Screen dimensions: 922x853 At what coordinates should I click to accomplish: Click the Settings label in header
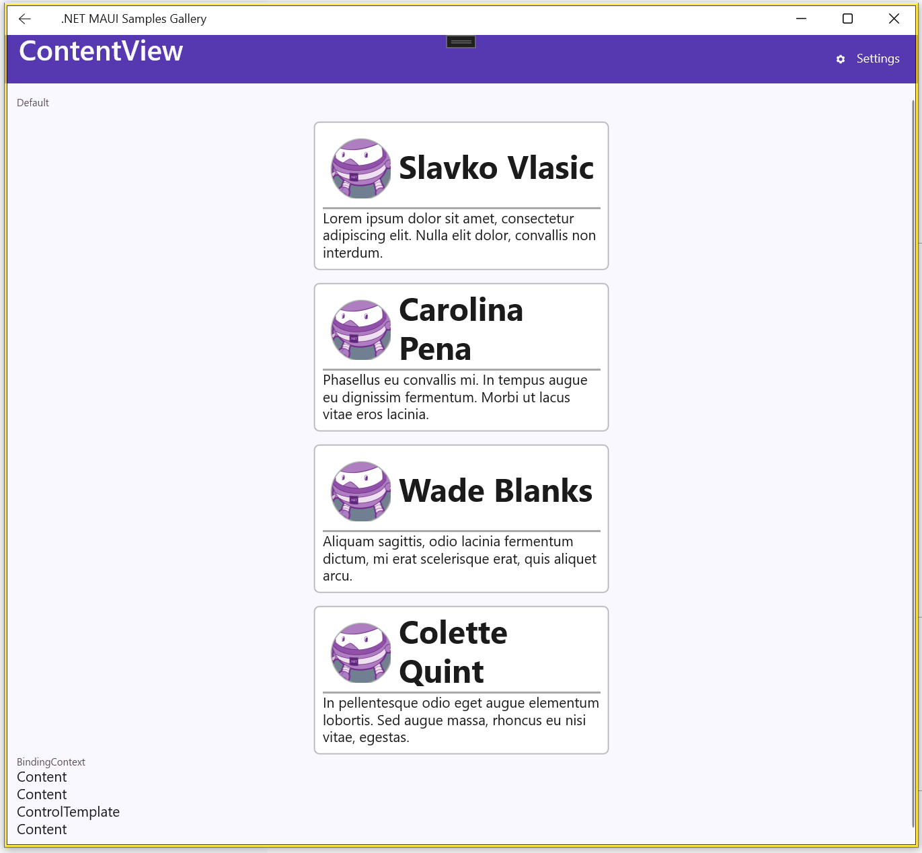(878, 59)
